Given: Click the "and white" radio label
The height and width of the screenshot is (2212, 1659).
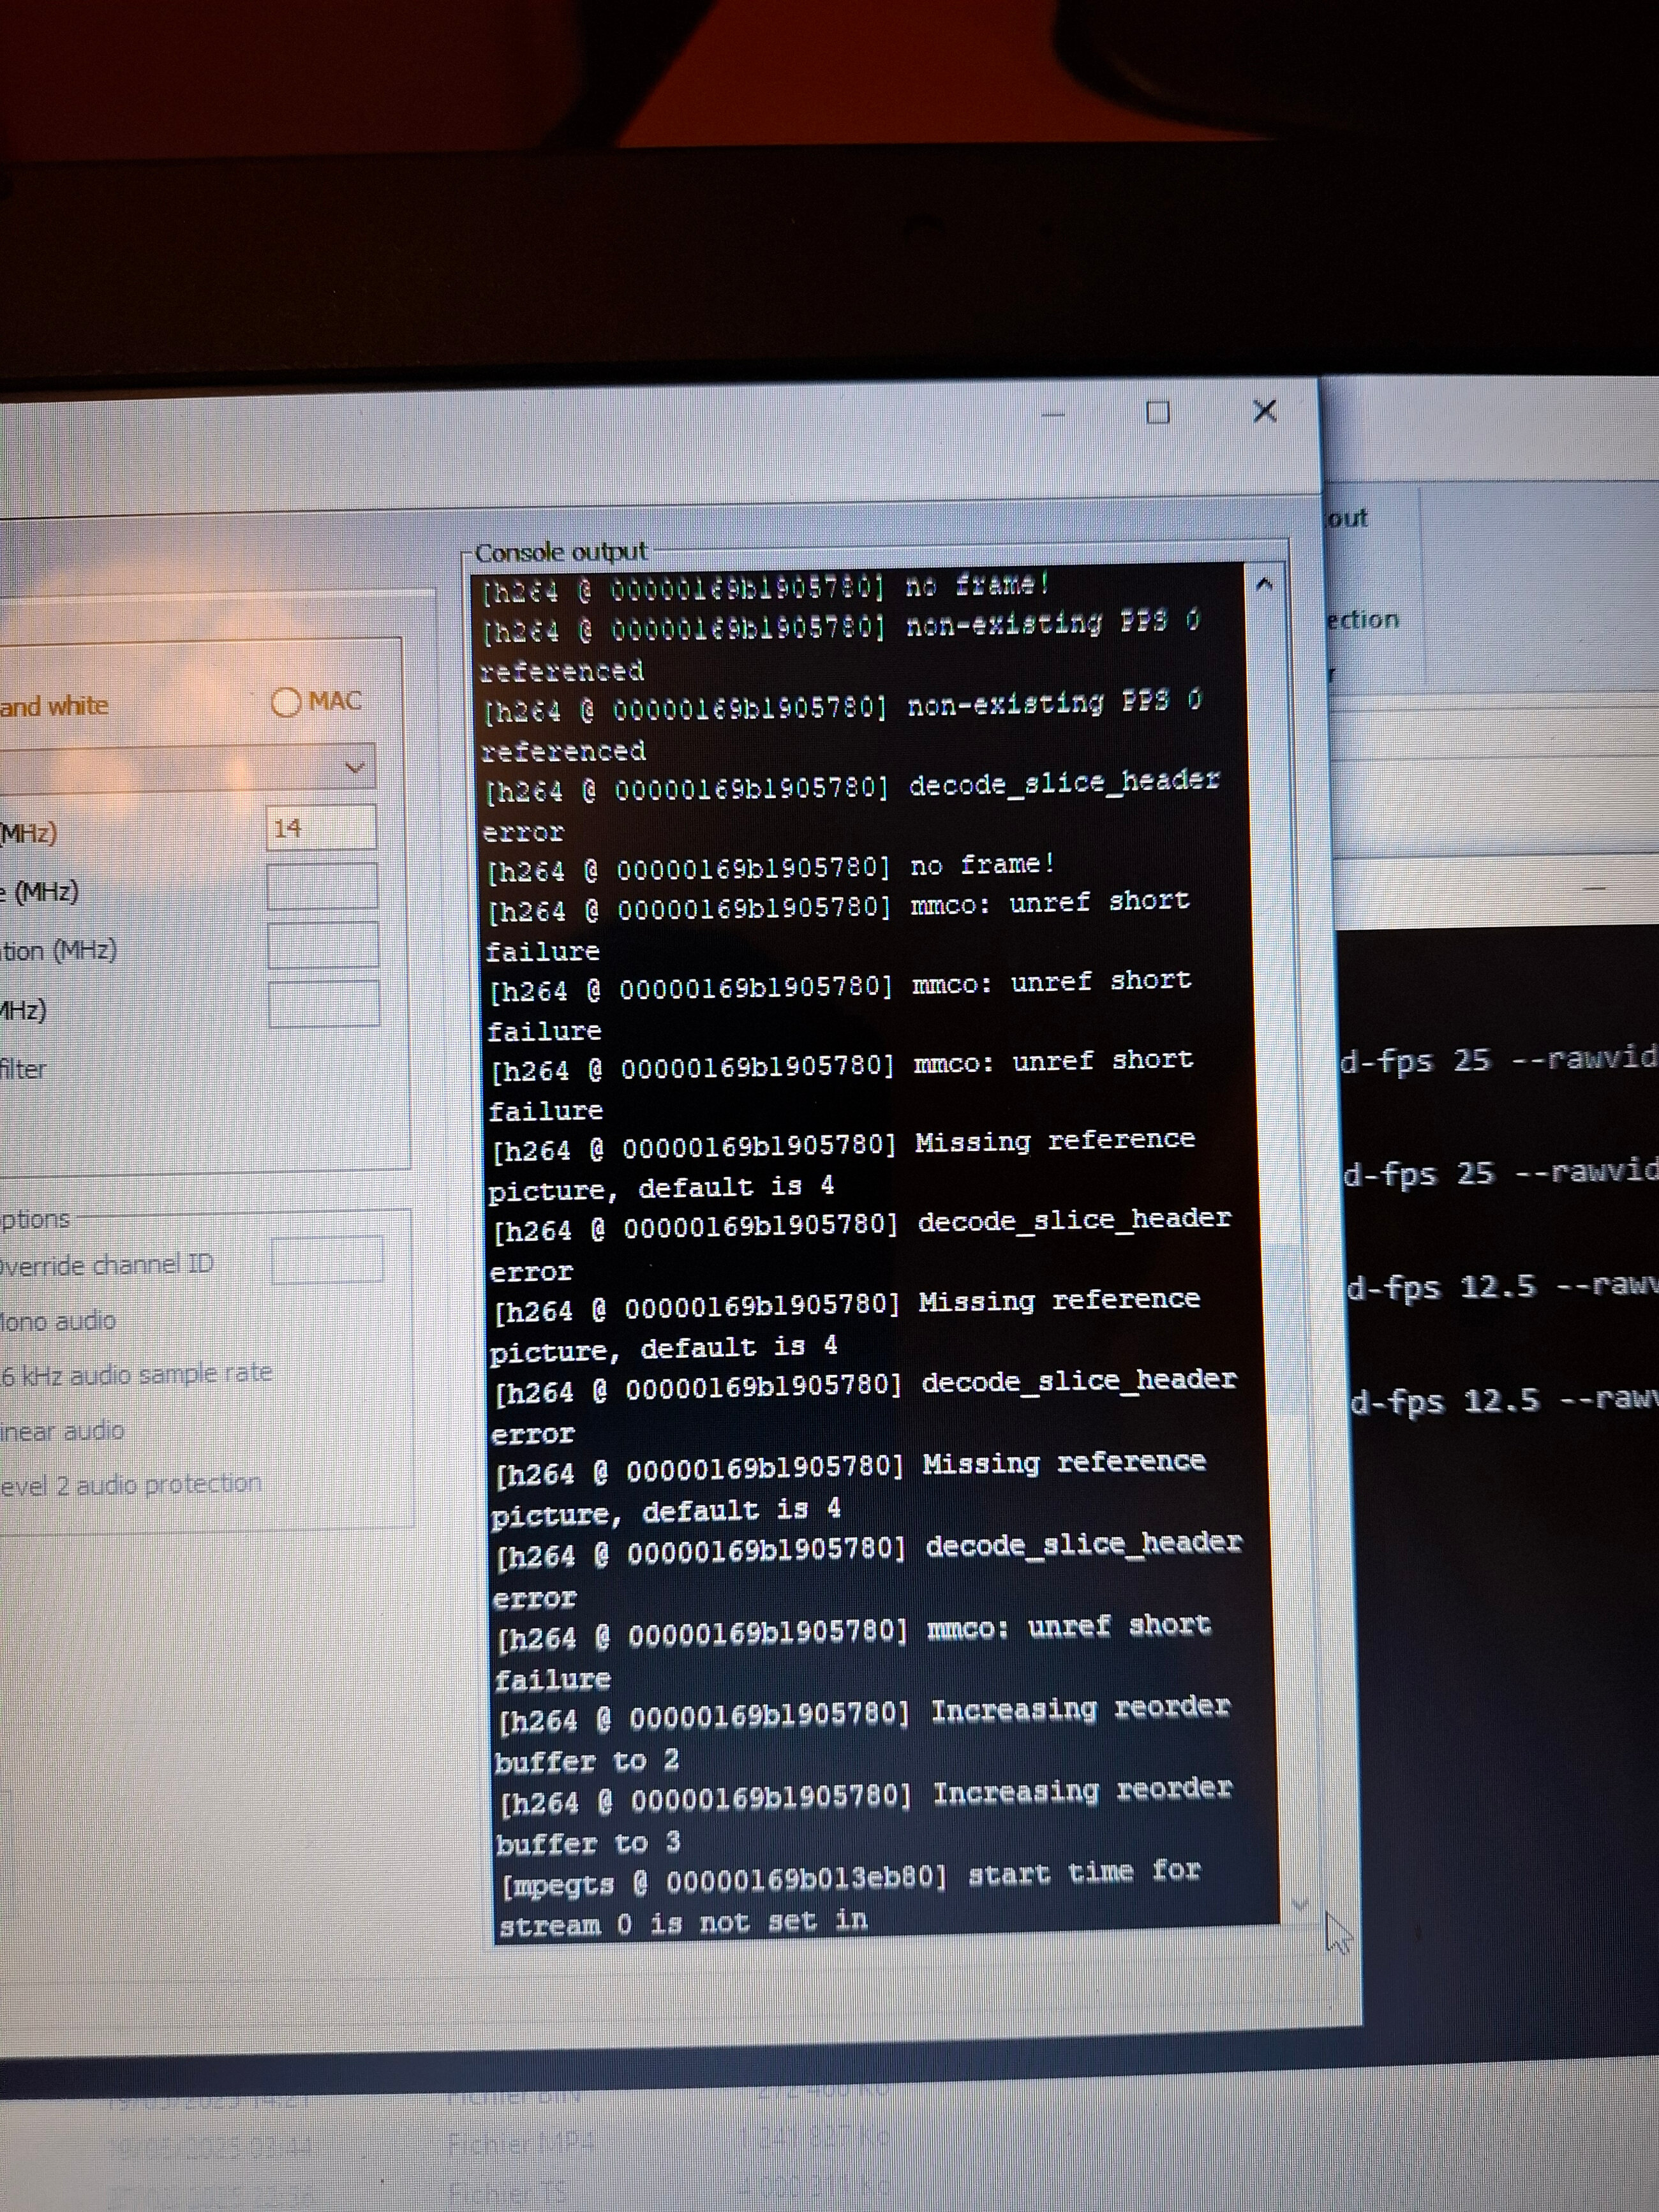Looking at the screenshot, I should click(x=54, y=706).
